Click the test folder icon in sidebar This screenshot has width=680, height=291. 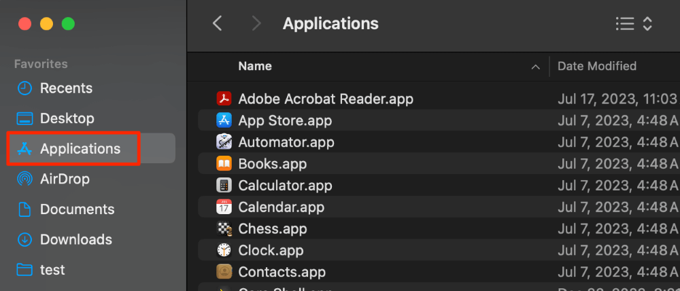point(24,270)
